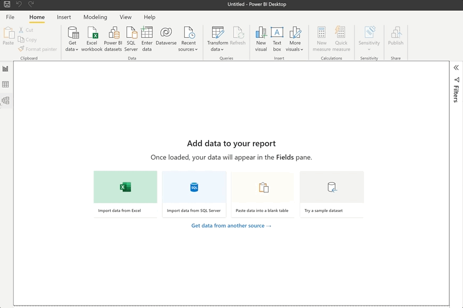Viewport: 463px width, 308px height.
Task: Create a New measure
Action: coord(321,39)
